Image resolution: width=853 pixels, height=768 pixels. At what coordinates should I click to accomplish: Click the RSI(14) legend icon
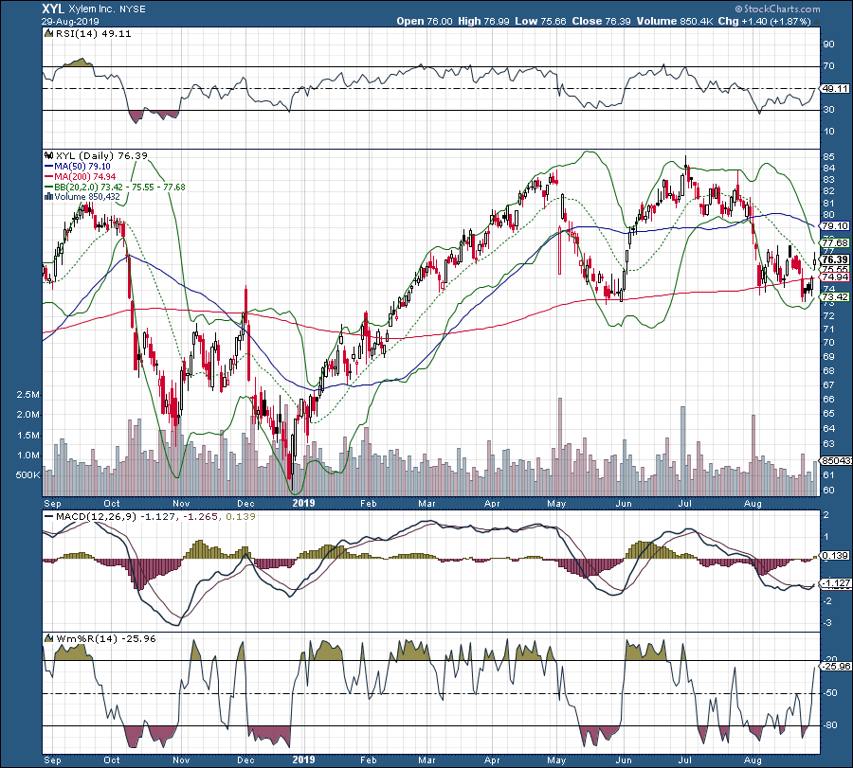coord(49,34)
